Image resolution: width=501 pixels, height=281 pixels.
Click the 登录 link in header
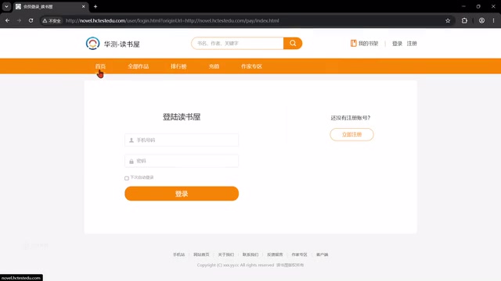click(x=397, y=44)
